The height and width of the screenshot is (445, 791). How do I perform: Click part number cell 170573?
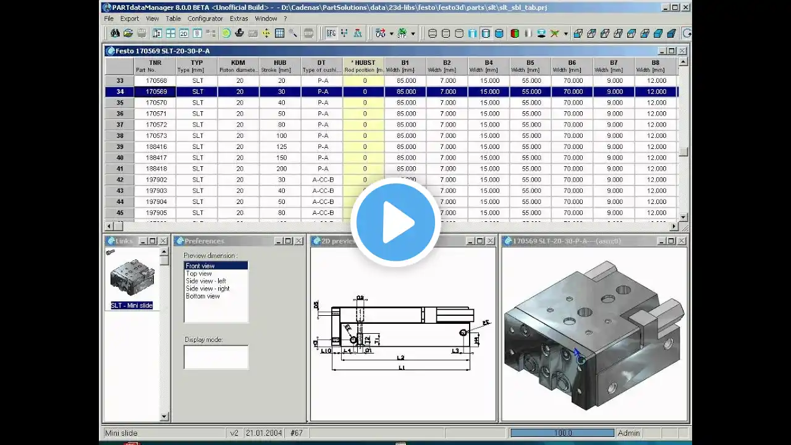click(156, 136)
